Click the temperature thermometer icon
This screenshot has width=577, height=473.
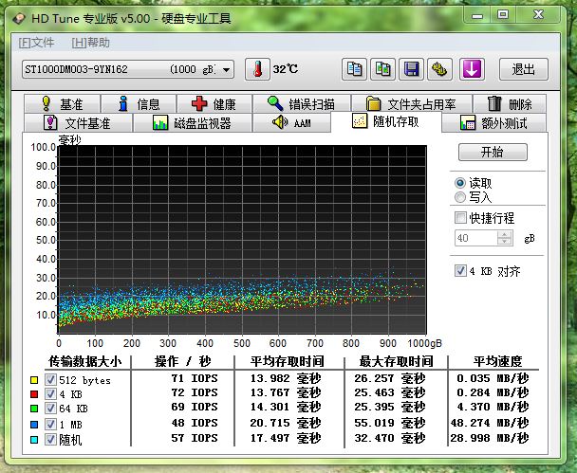pyautogui.click(x=257, y=69)
